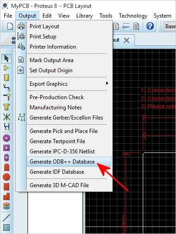The width and height of the screenshot is (176, 234).
Task: Close the PCB Layout tab
Action: (127, 40)
